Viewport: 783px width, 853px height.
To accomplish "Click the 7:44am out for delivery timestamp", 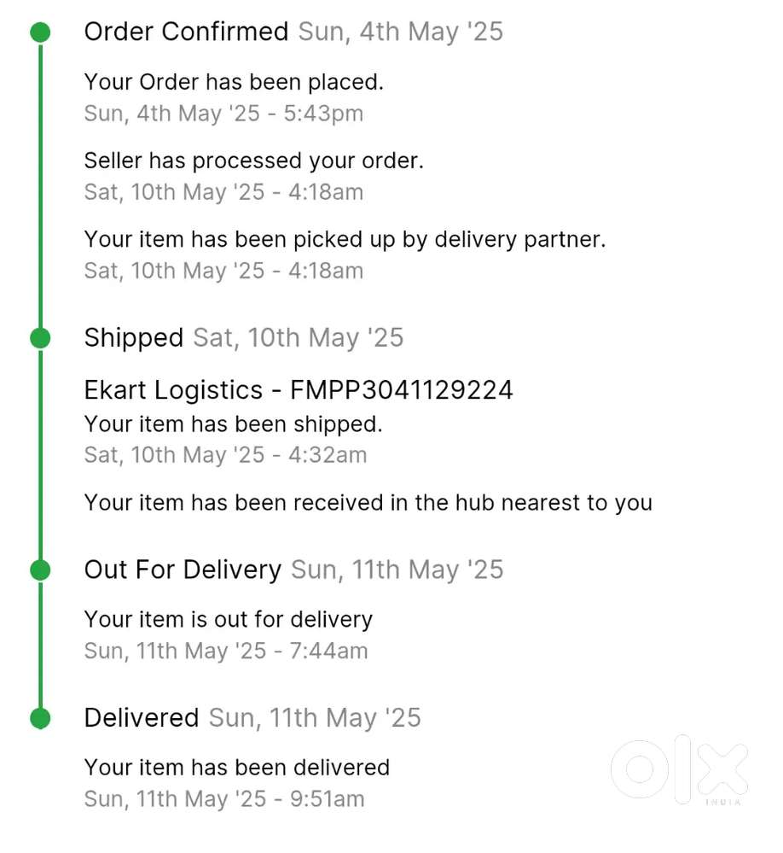I will (225, 651).
